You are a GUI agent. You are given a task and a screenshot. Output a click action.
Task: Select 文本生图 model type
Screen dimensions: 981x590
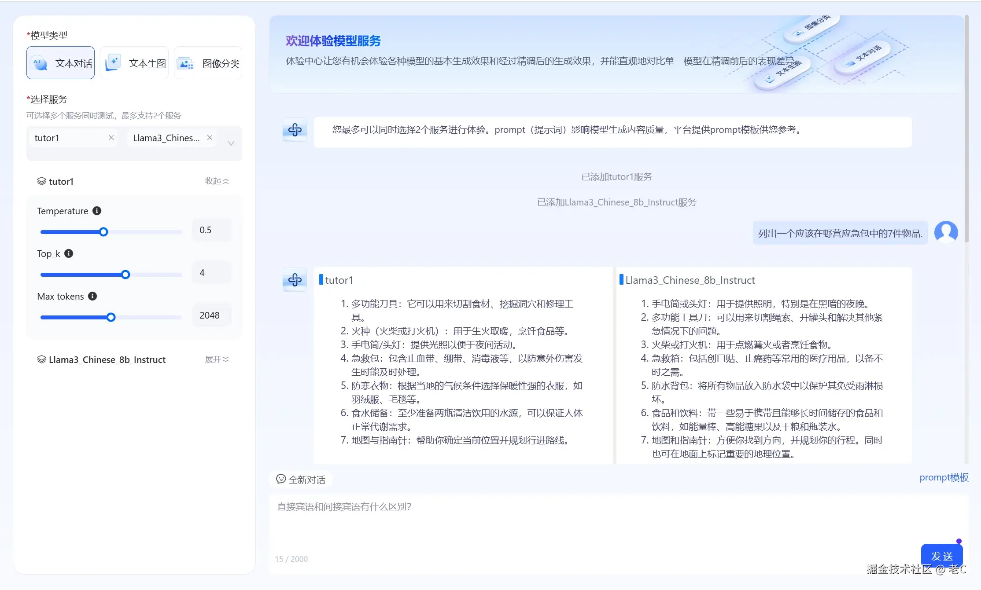click(135, 63)
